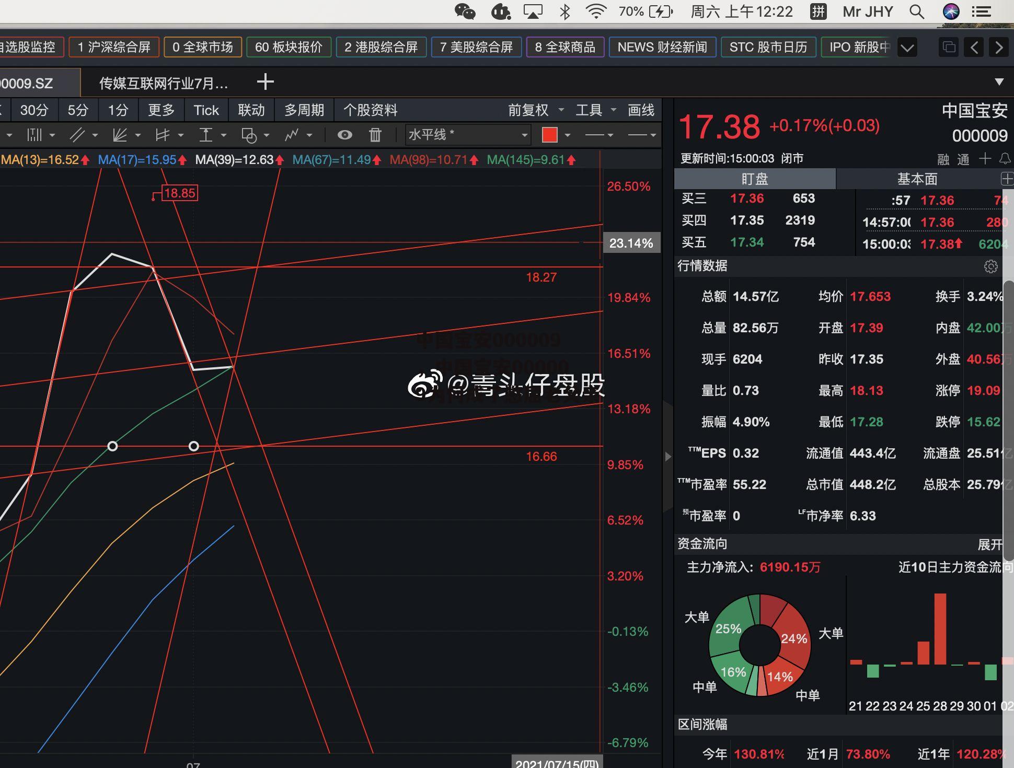Toggle drawing visibility with the eye icon

click(344, 135)
